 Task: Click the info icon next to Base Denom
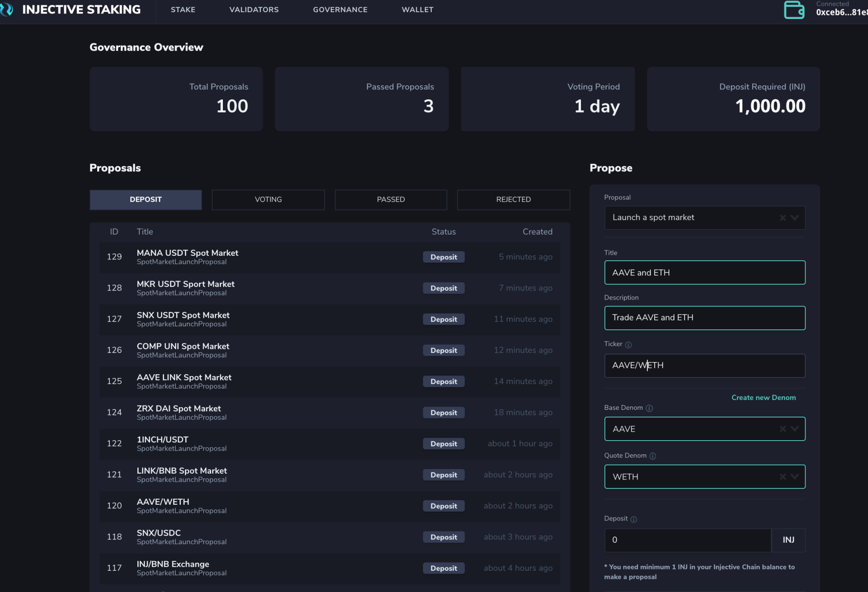click(x=650, y=408)
